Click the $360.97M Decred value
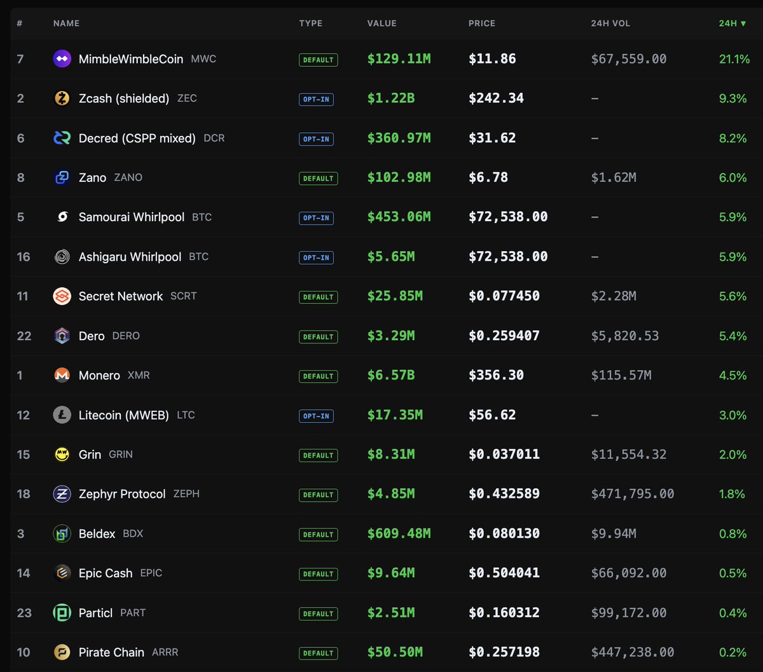 point(399,138)
